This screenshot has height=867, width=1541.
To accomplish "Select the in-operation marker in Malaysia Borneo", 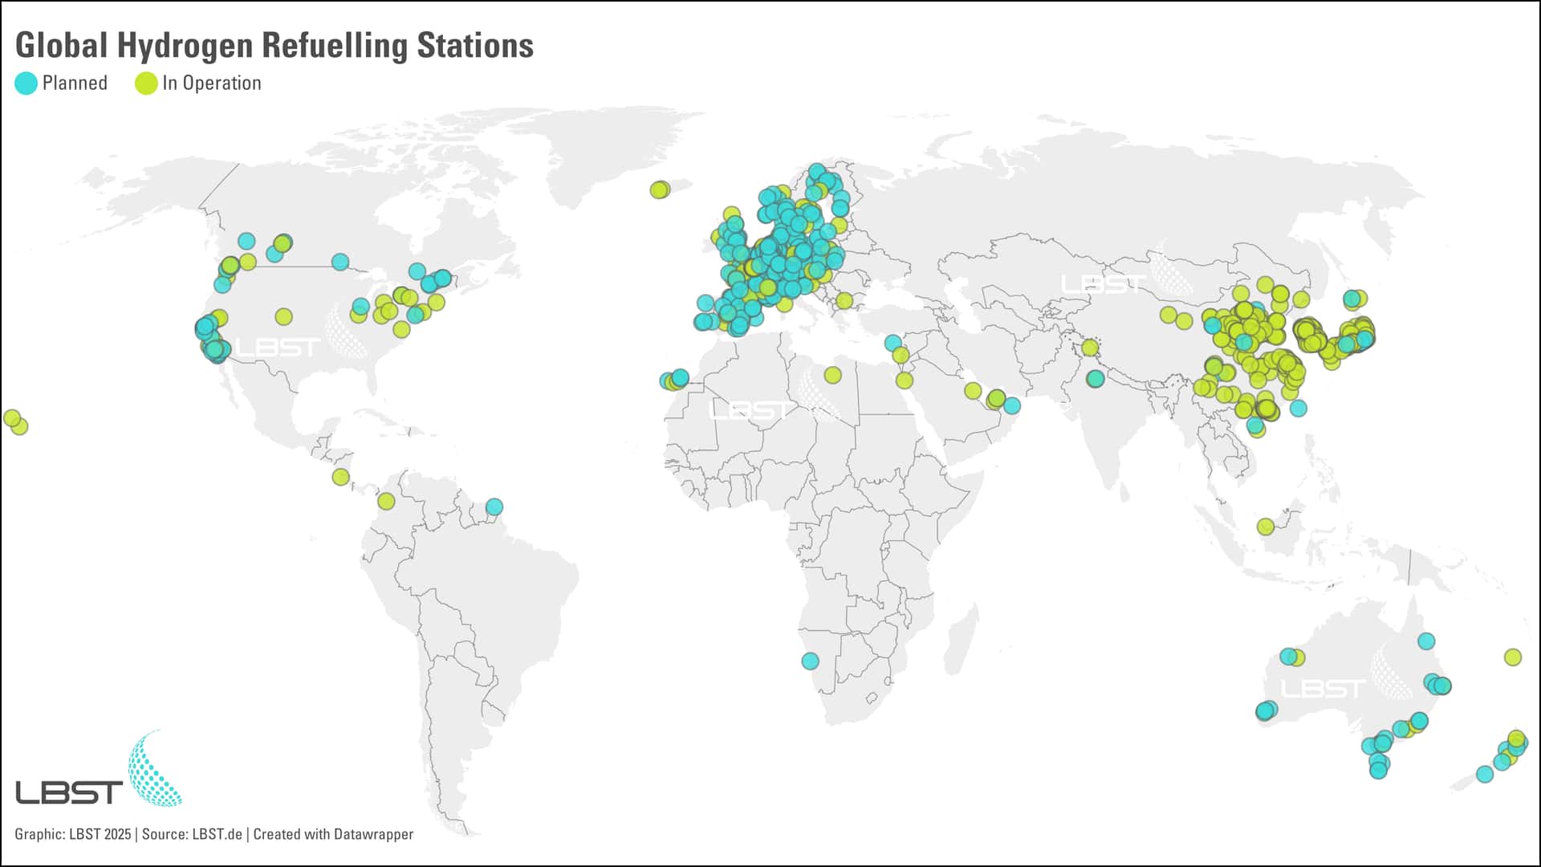I will [x=1266, y=527].
